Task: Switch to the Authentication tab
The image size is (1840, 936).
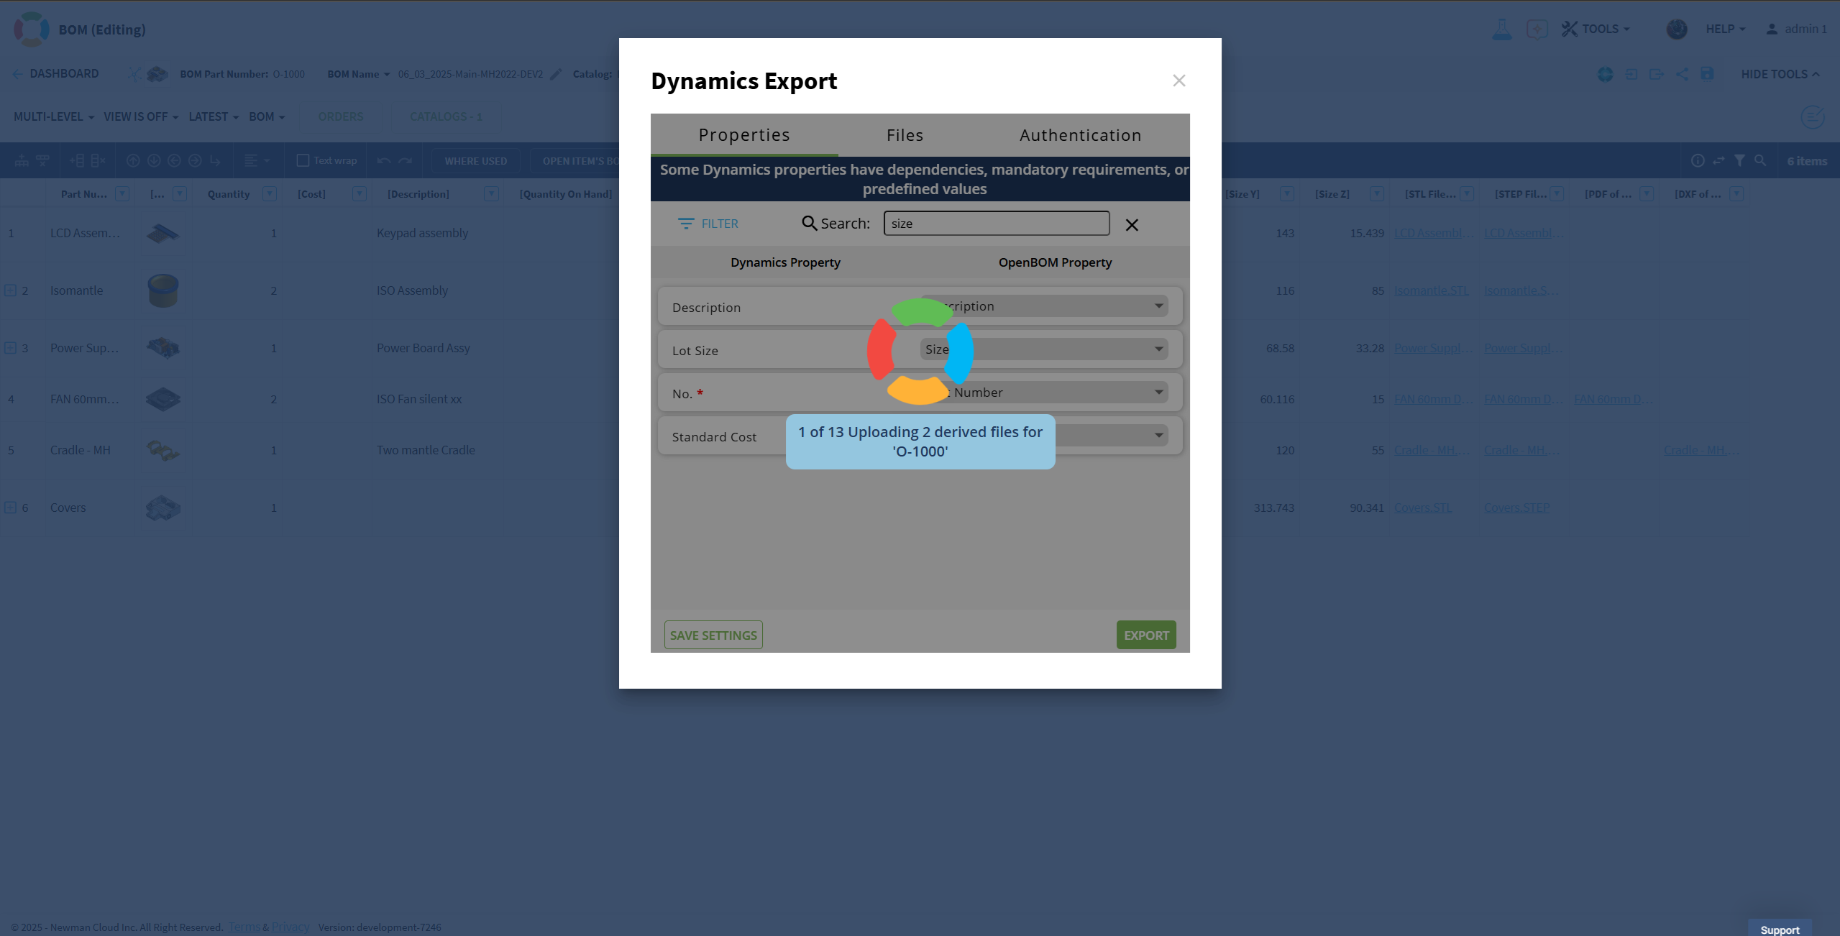Action: coord(1080,135)
